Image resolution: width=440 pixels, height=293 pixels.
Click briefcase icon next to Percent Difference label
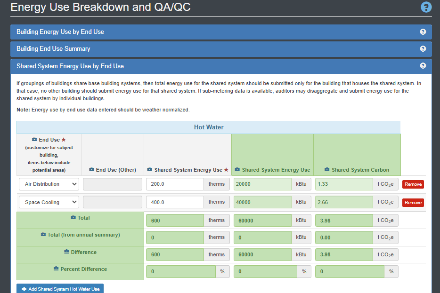tap(56, 269)
